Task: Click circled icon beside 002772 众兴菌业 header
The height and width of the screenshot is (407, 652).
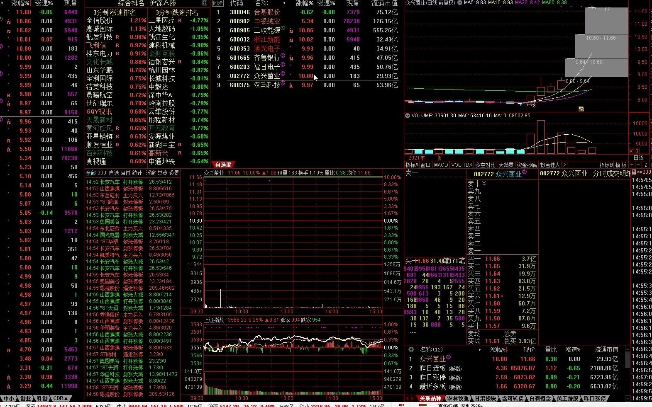Action: (x=524, y=172)
